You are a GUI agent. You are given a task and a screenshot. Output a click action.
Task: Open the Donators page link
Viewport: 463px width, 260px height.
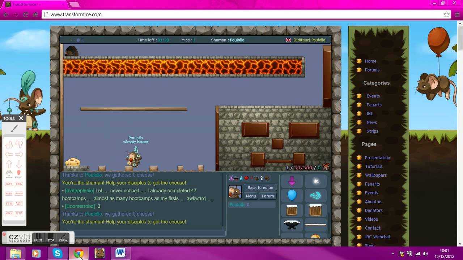click(x=374, y=211)
